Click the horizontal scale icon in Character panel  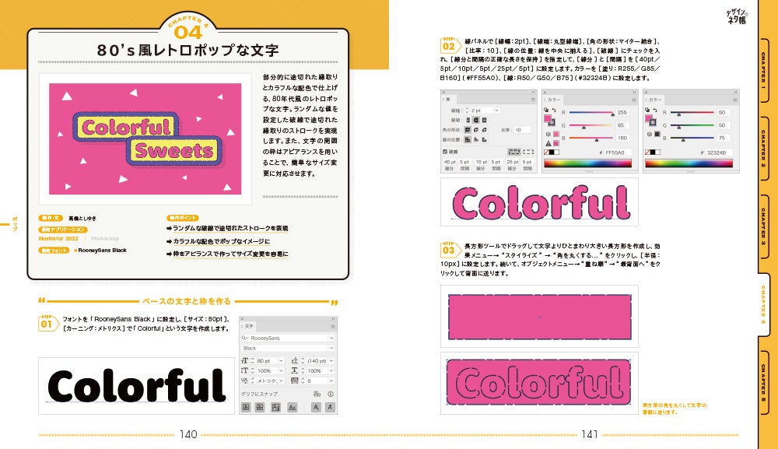(295, 370)
